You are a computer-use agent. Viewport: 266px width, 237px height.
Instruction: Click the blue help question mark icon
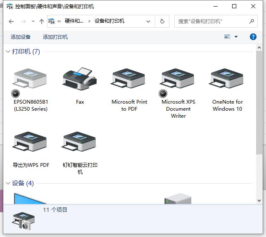pos(253,37)
